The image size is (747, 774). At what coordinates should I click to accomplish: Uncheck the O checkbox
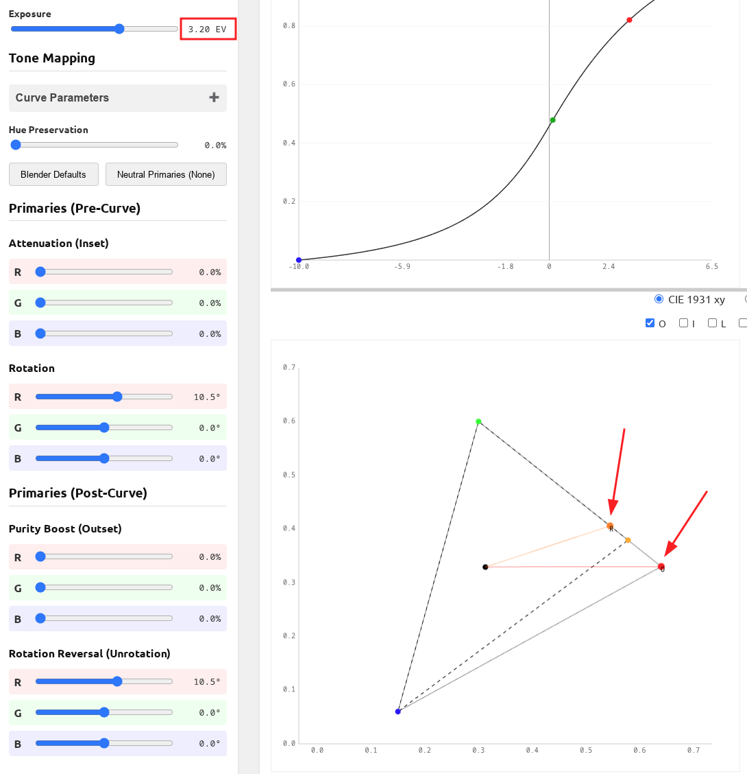point(650,323)
